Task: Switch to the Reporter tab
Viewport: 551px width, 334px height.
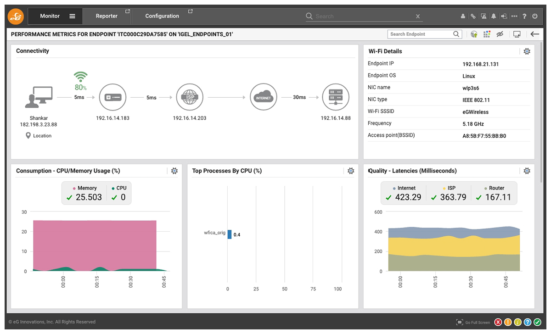Action: click(x=107, y=16)
